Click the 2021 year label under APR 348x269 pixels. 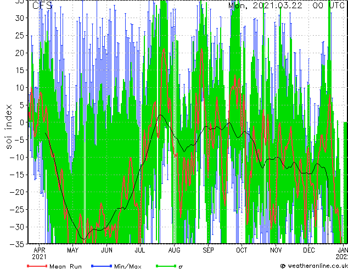[40, 257]
